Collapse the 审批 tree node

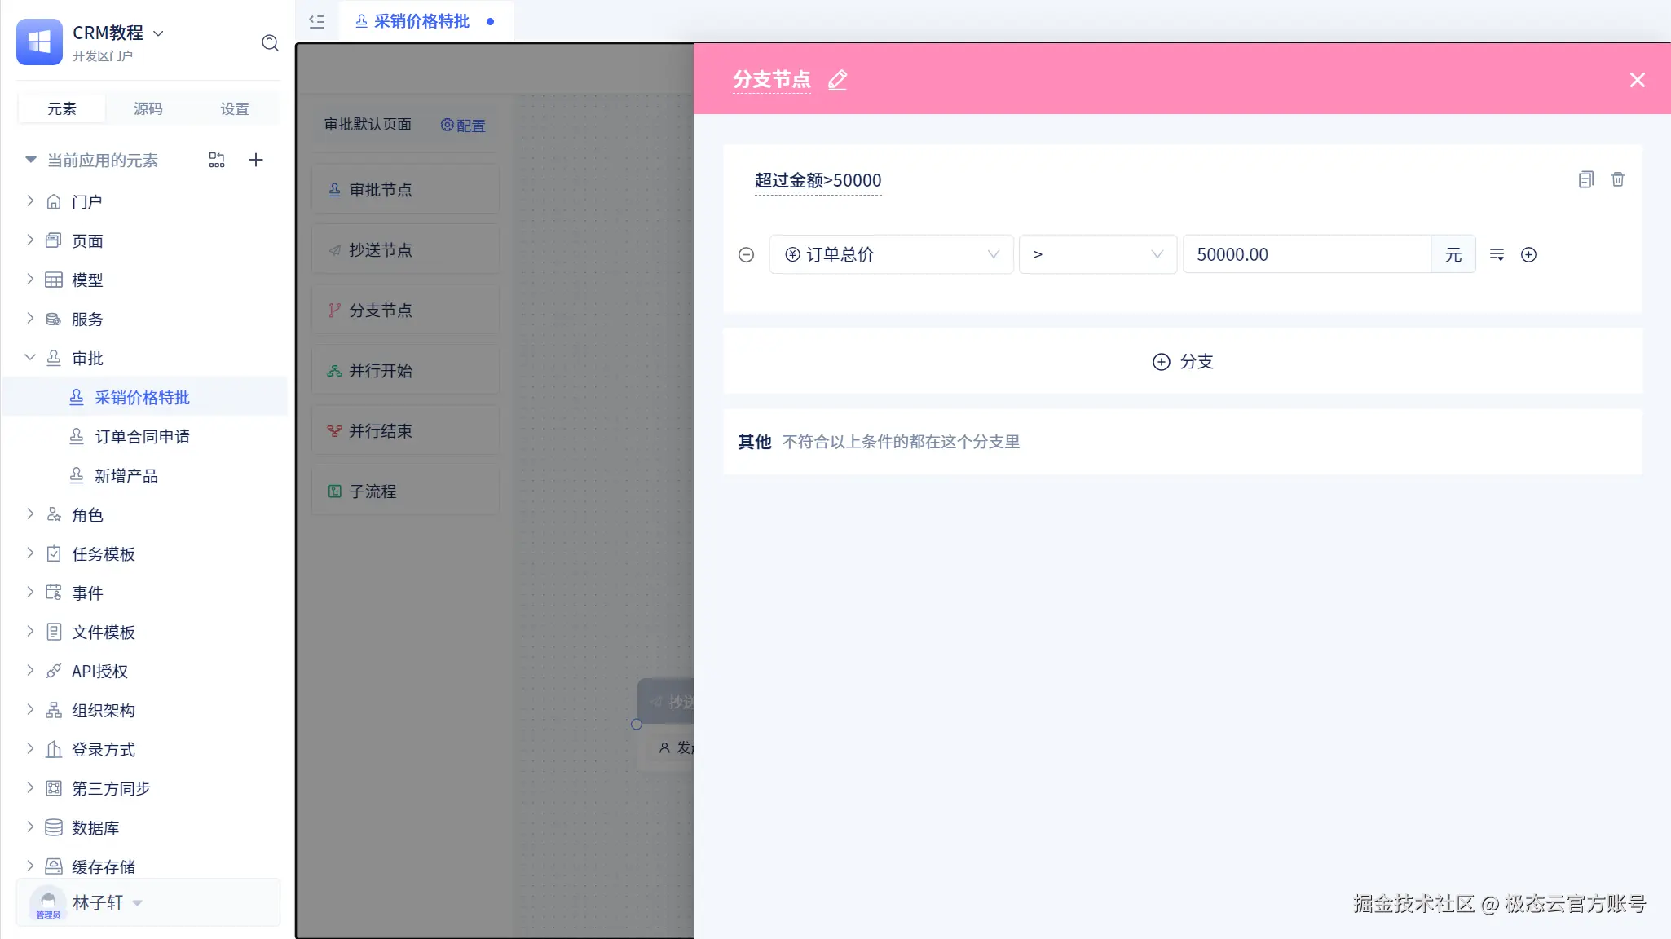30,358
